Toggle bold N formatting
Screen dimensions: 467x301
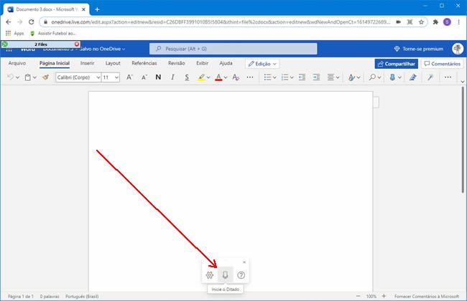158,77
